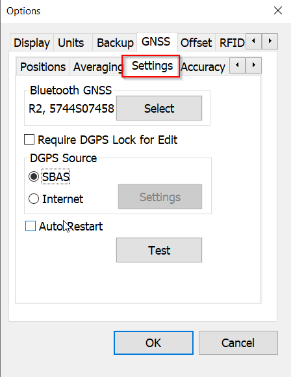Confirm options with OK button
Viewport: 291px width, 377px height.
[x=153, y=342]
